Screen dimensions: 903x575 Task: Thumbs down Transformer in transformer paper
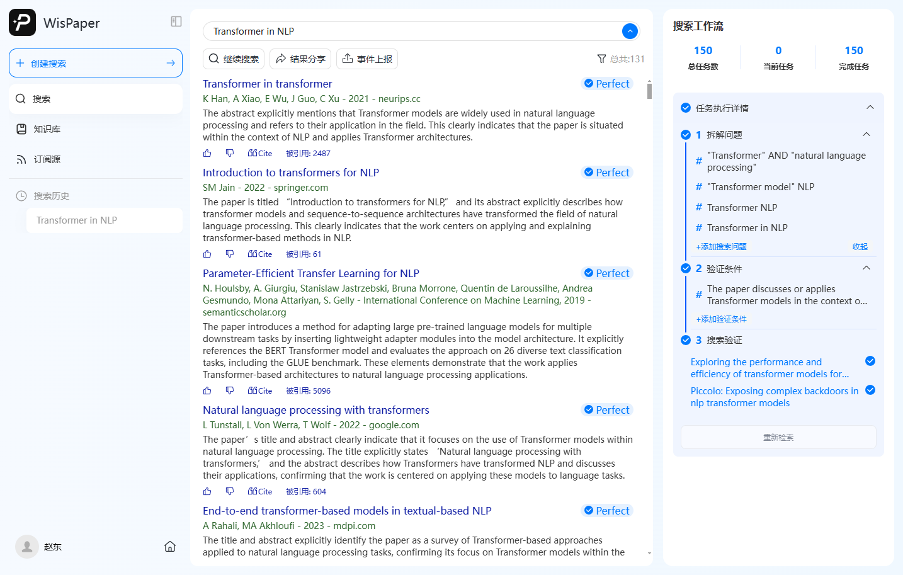click(x=230, y=153)
